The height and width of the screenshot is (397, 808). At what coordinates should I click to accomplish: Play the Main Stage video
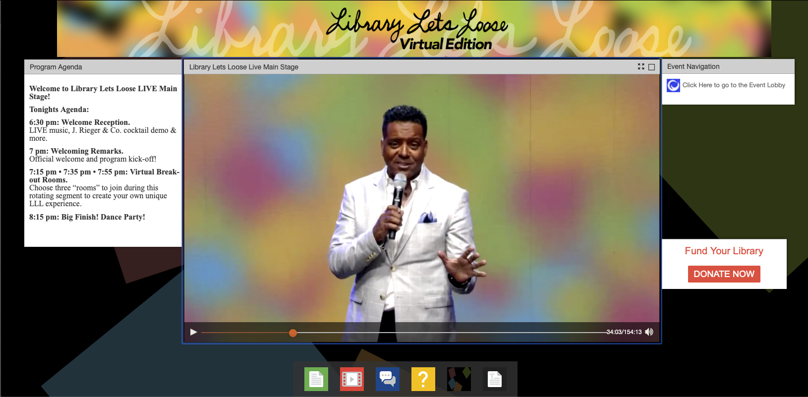(x=194, y=332)
